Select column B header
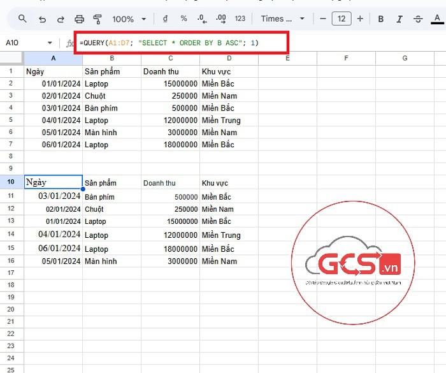The width and height of the screenshot is (446, 373). pos(111,59)
